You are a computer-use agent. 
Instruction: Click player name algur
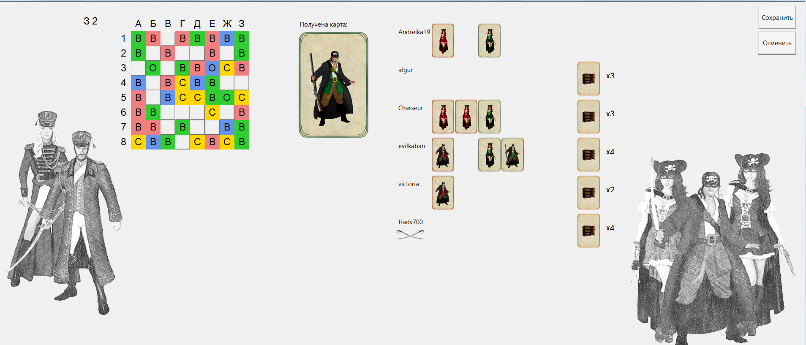406,70
